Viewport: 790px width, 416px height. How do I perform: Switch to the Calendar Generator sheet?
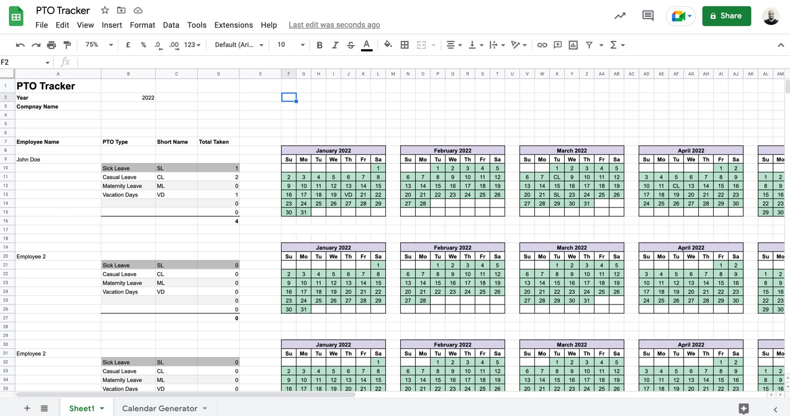pyautogui.click(x=160, y=408)
